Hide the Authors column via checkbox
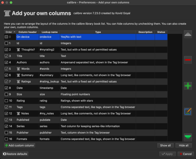This screenshot has height=159, width=196. click(x=6, y=62)
